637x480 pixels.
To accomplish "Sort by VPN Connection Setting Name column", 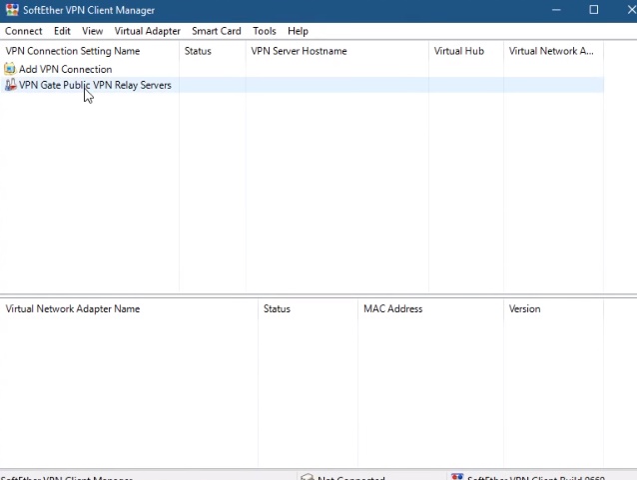I will [x=90, y=51].
